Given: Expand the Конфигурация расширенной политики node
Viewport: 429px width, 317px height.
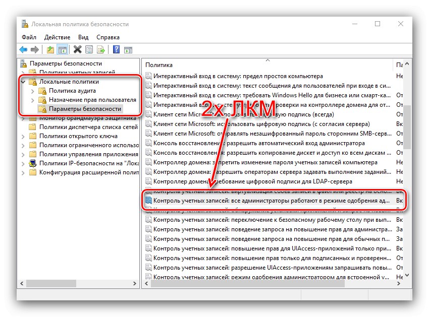Looking at the screenshot, I should point(23,172).
